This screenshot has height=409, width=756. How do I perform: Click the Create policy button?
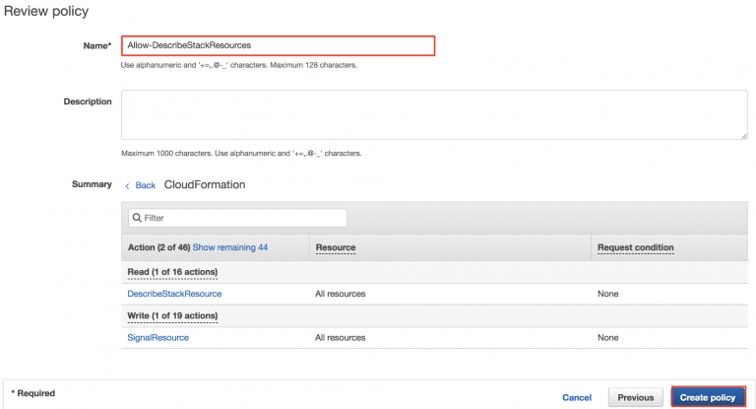tap(707, 397)
